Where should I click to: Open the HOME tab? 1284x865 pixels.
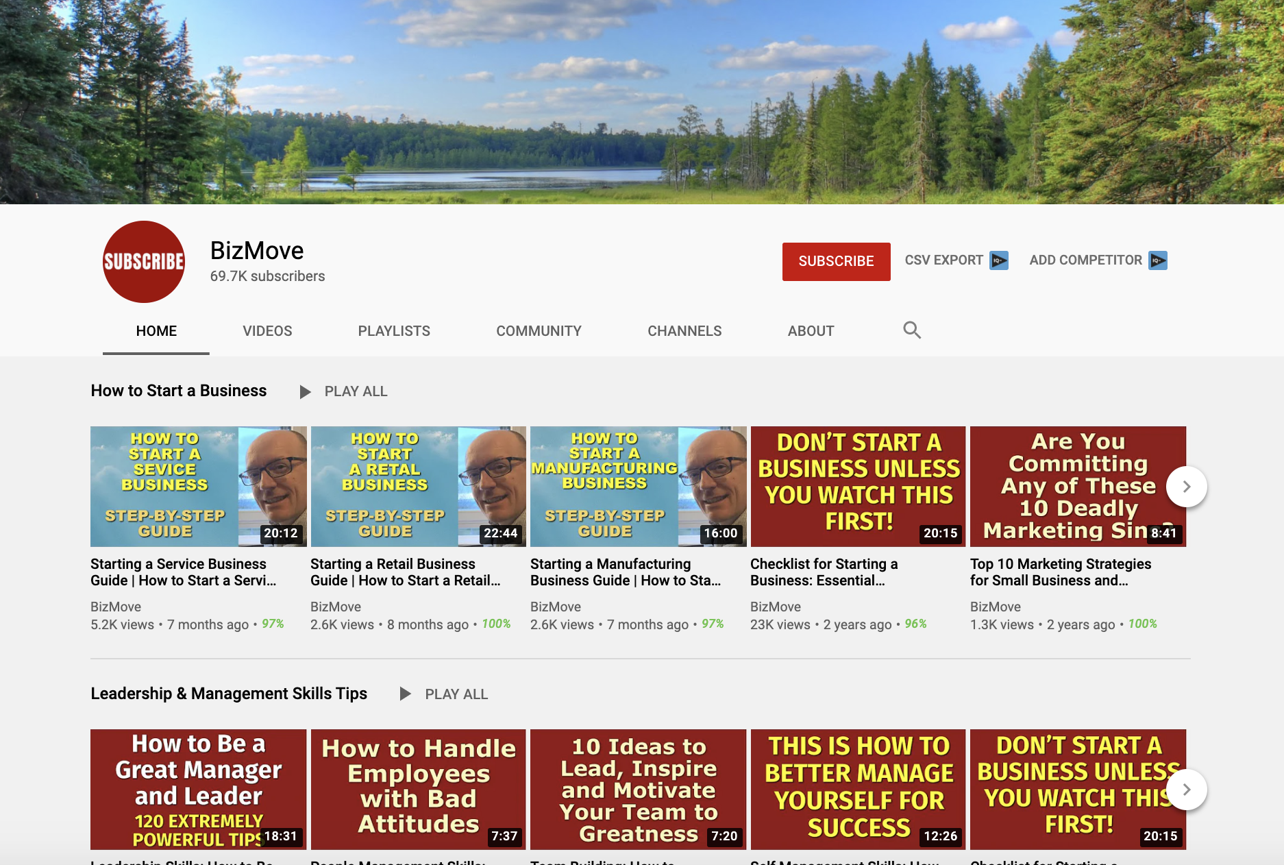(x=156, y=331)
